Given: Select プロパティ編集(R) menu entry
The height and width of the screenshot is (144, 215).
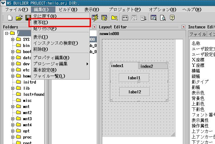Looking at the screenshot, I should 51,58.
